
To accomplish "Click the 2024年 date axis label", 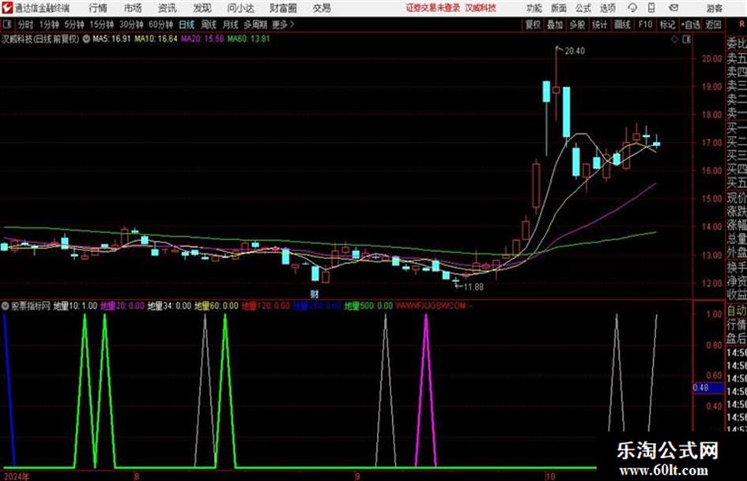I will pos(15,476).
